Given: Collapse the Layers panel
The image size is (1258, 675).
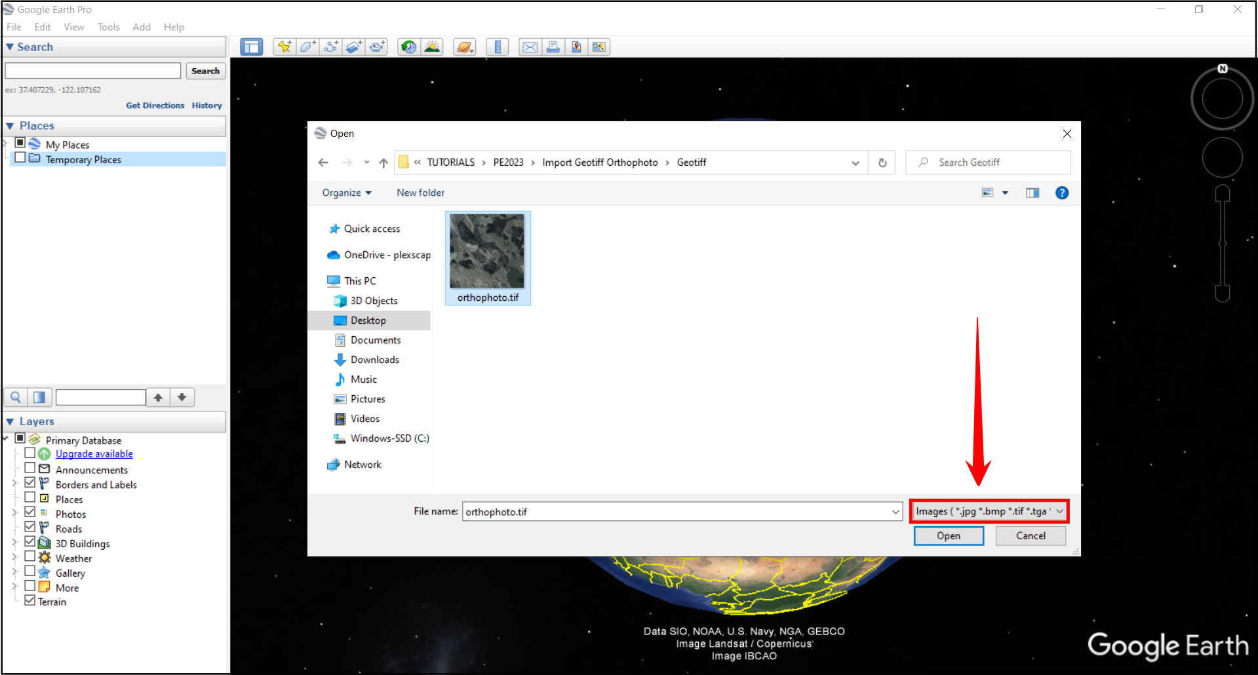Looking at the screenshot, I should [x=10, y=421].
